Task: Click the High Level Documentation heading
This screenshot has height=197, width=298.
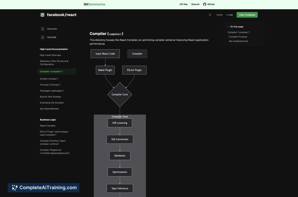Action: pyautogui.click(x=54, y=49)
